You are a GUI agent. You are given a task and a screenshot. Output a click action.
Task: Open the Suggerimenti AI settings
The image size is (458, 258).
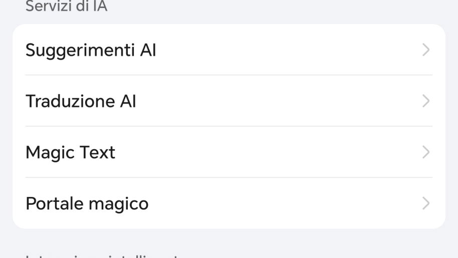click(229, 50)
